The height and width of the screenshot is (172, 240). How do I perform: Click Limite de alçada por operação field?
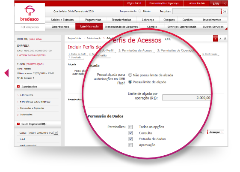187,98
